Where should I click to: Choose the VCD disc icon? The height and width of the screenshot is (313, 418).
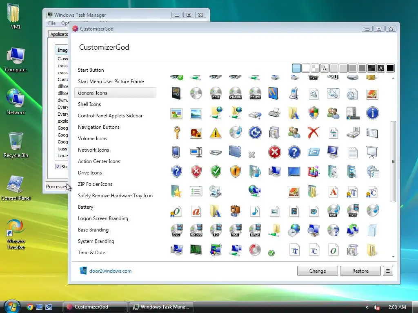coord(236,231)
